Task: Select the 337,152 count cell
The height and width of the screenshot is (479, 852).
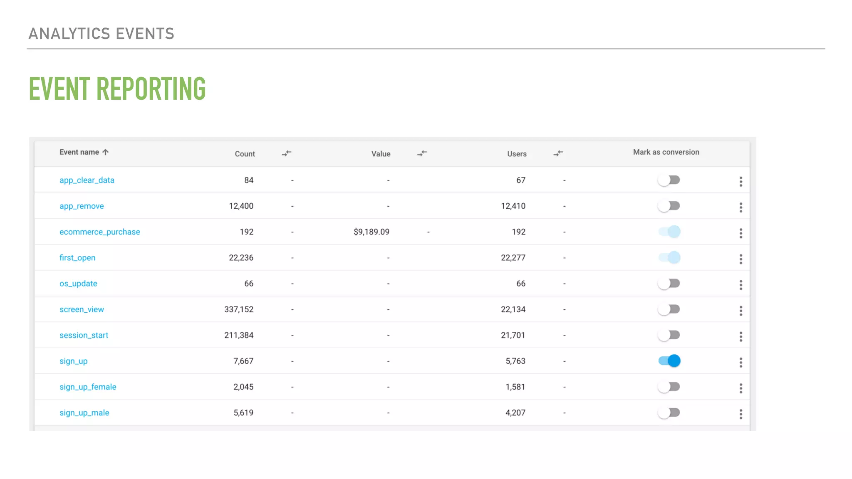Action: pyautogui.click(x=239, y=309)
